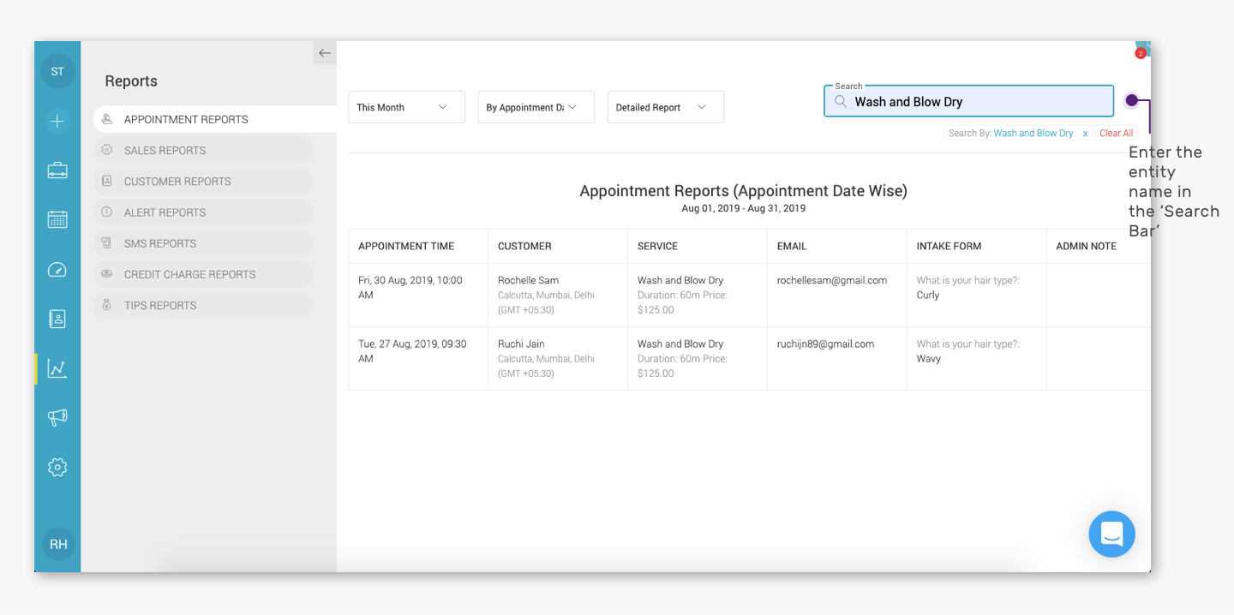Click the Clear All link

1116,134
